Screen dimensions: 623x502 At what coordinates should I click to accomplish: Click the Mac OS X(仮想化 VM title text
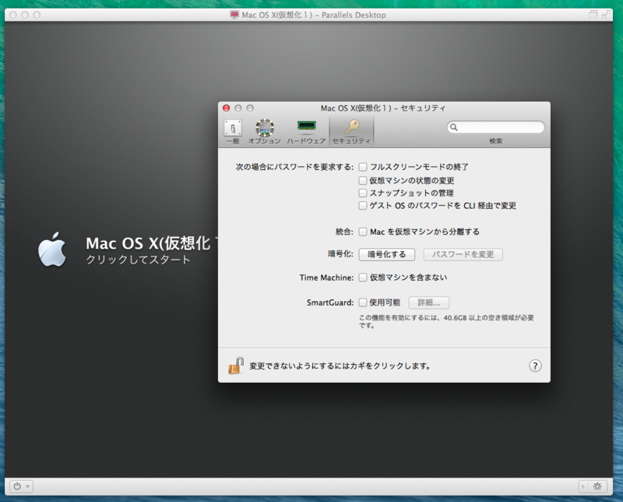pyautogui.click(x=152, y=243)
